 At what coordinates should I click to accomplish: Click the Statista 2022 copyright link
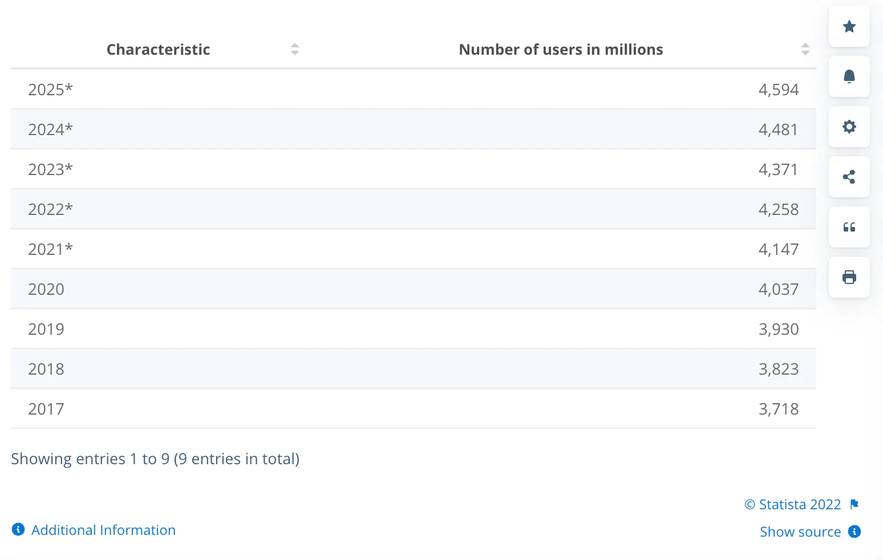792,504
